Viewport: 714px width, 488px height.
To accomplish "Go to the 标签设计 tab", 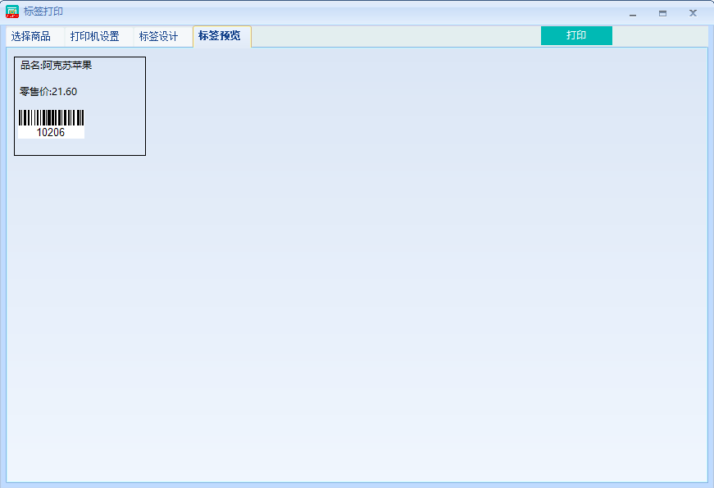I will coord(159,37).
